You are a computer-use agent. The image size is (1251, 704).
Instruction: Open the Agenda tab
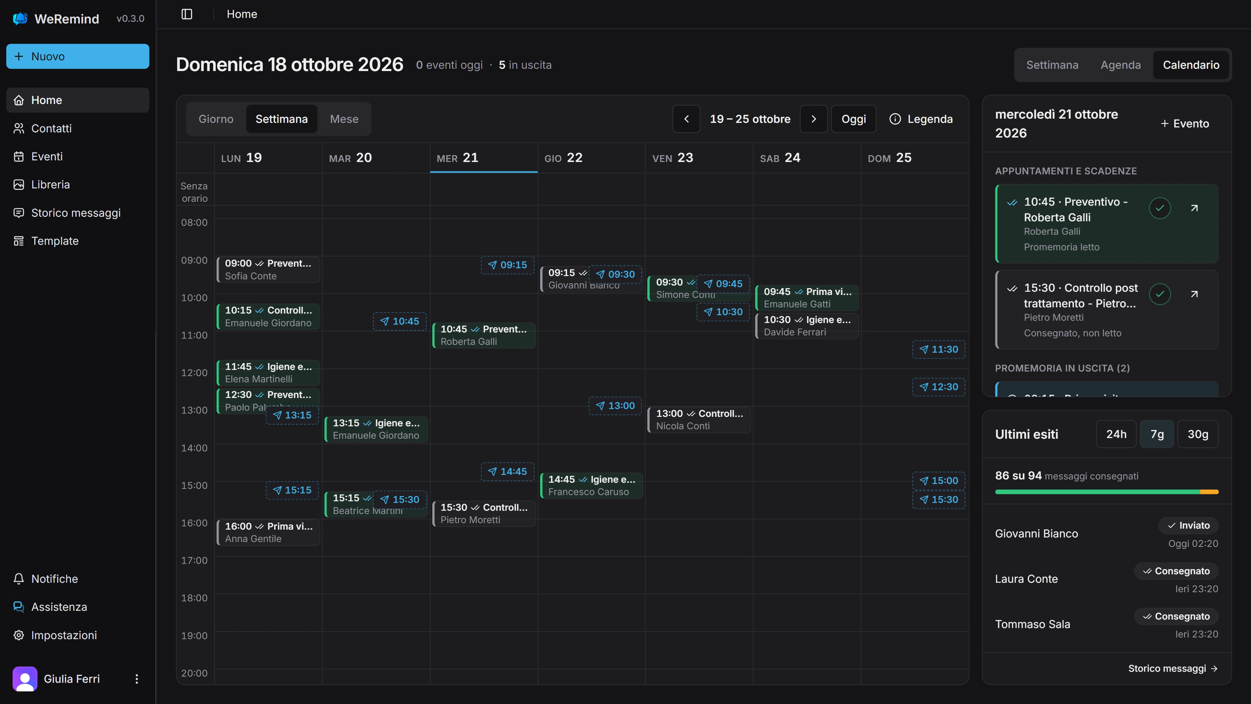1120,65
